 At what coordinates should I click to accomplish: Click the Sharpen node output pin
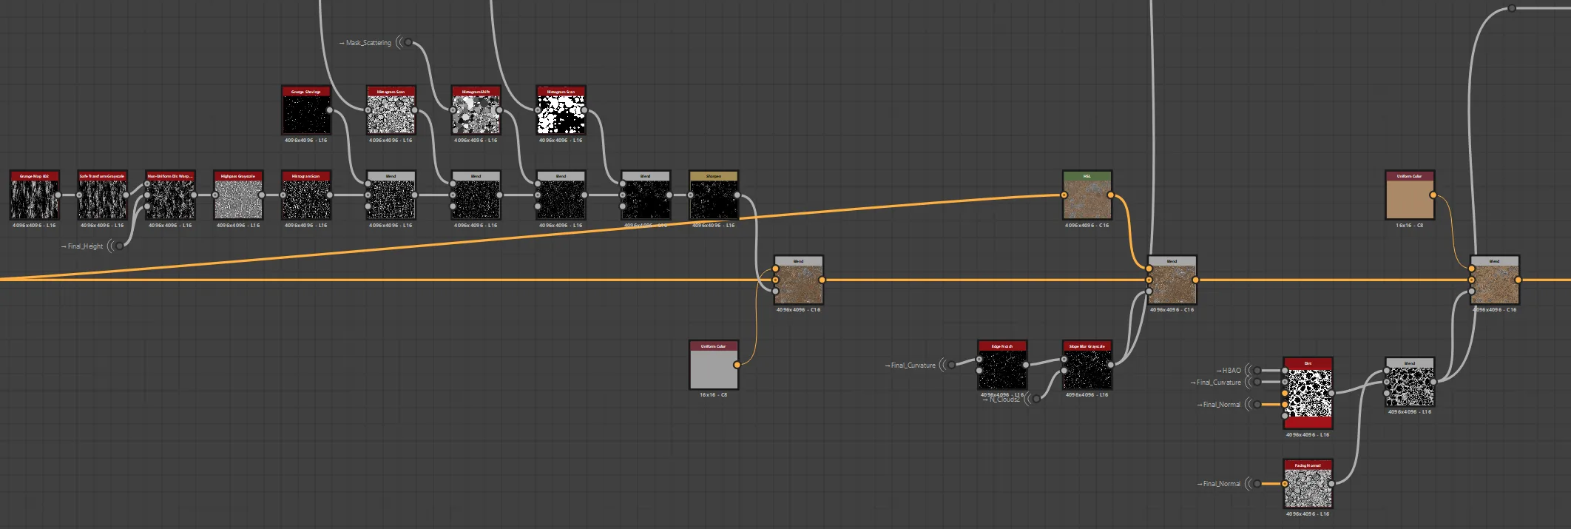click(x=738, y=195)
